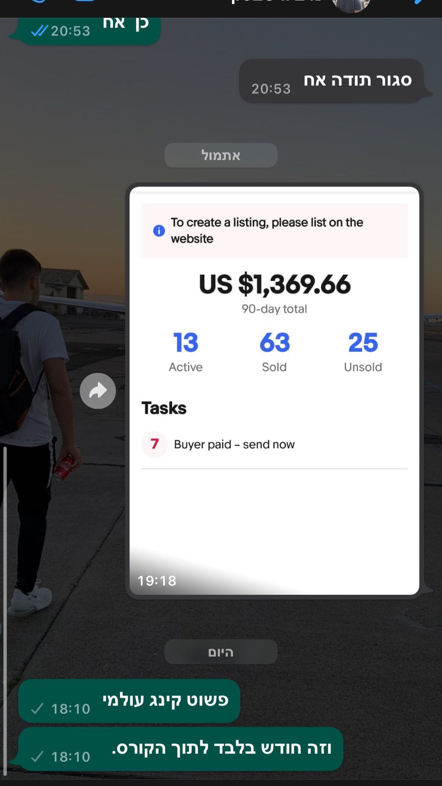Tap the 'היום' date separator chip
Screen dimensions: 442x786
tap(221, 652)
